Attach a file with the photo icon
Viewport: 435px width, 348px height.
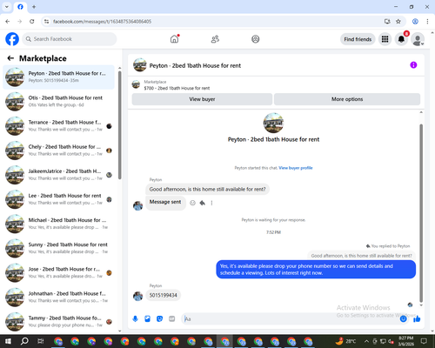coord(147,319)
